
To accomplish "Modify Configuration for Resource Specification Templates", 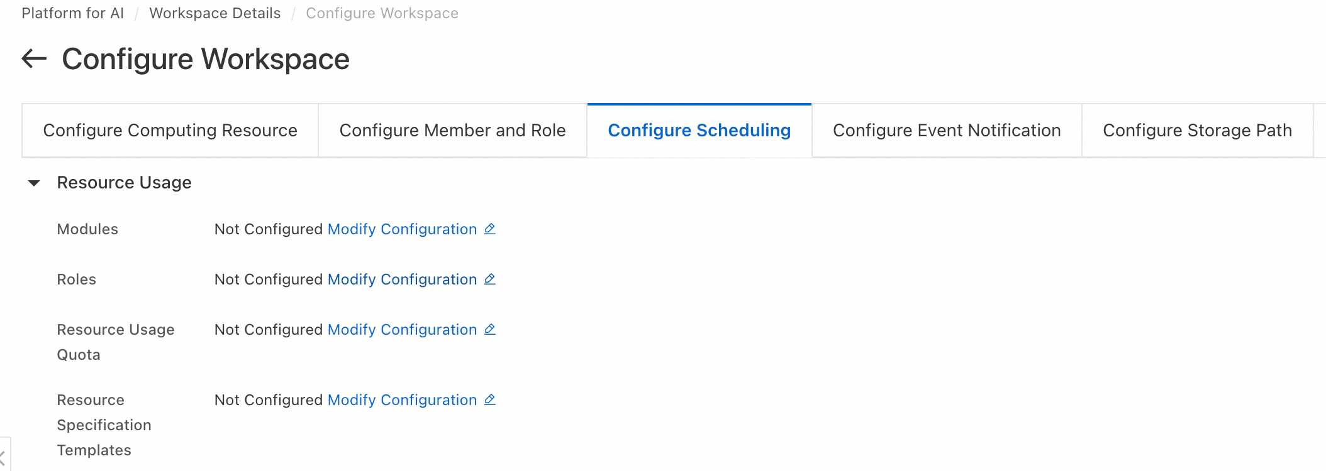I will coord(402,400).
